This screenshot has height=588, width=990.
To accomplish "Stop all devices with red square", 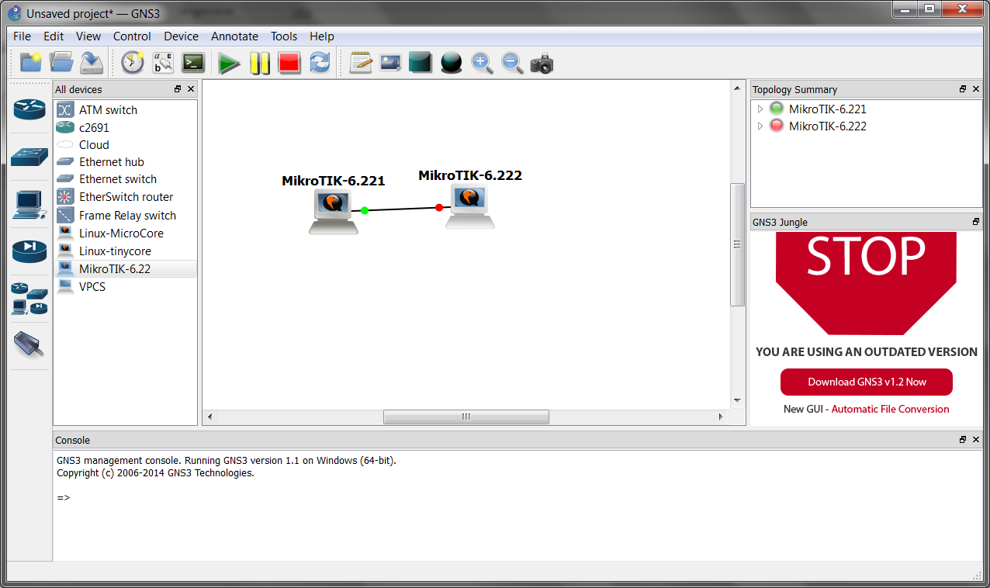I will coord(289,63).
